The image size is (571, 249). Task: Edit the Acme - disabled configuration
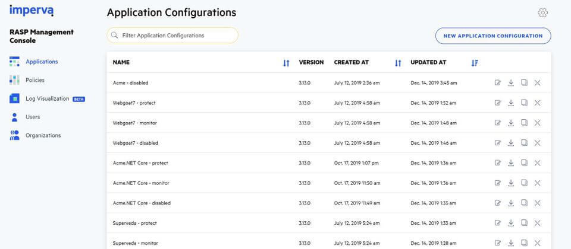click(498, 82)
